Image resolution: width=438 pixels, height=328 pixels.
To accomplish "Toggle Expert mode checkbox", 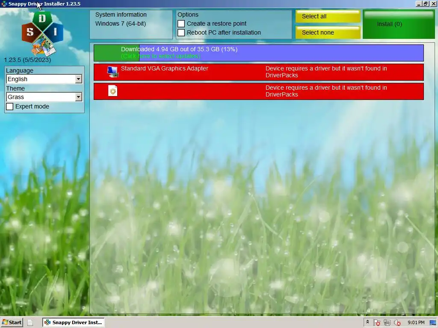I will coord(9,106).
